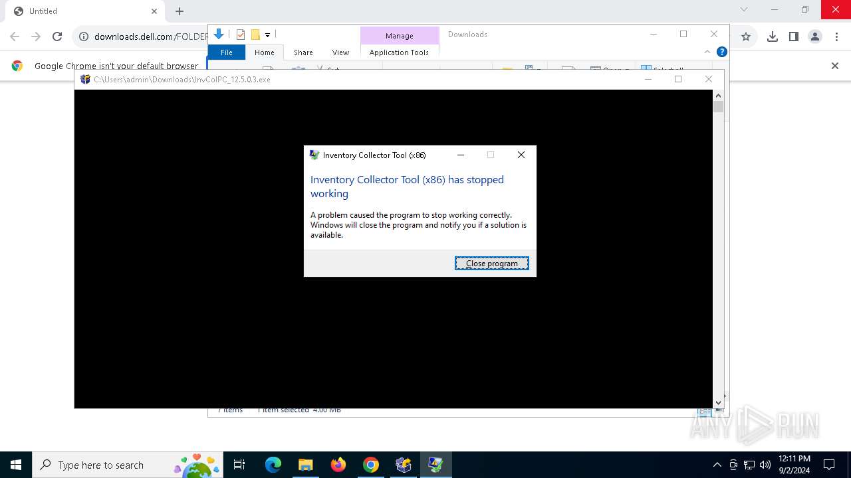This screenshot has height=478, width=851.
Task: Open the notification center icon
Action: pos(829,465)
